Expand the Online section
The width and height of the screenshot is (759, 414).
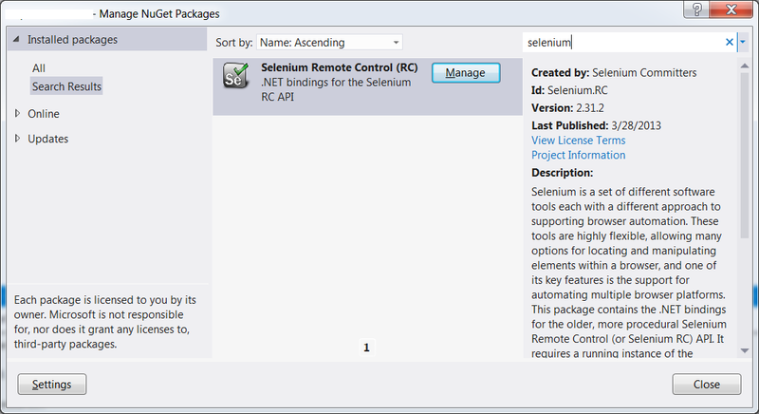tap(17, 113)
